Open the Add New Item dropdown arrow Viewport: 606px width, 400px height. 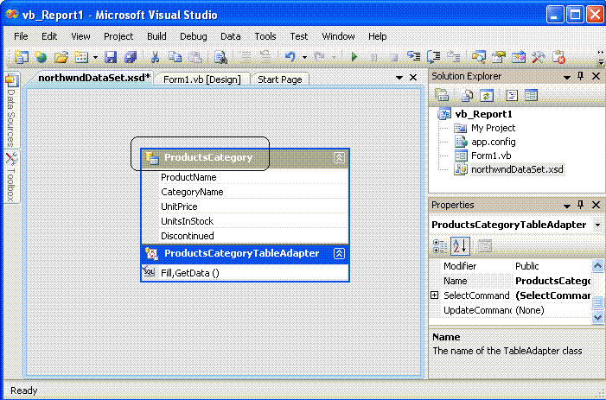coord(95,58)
